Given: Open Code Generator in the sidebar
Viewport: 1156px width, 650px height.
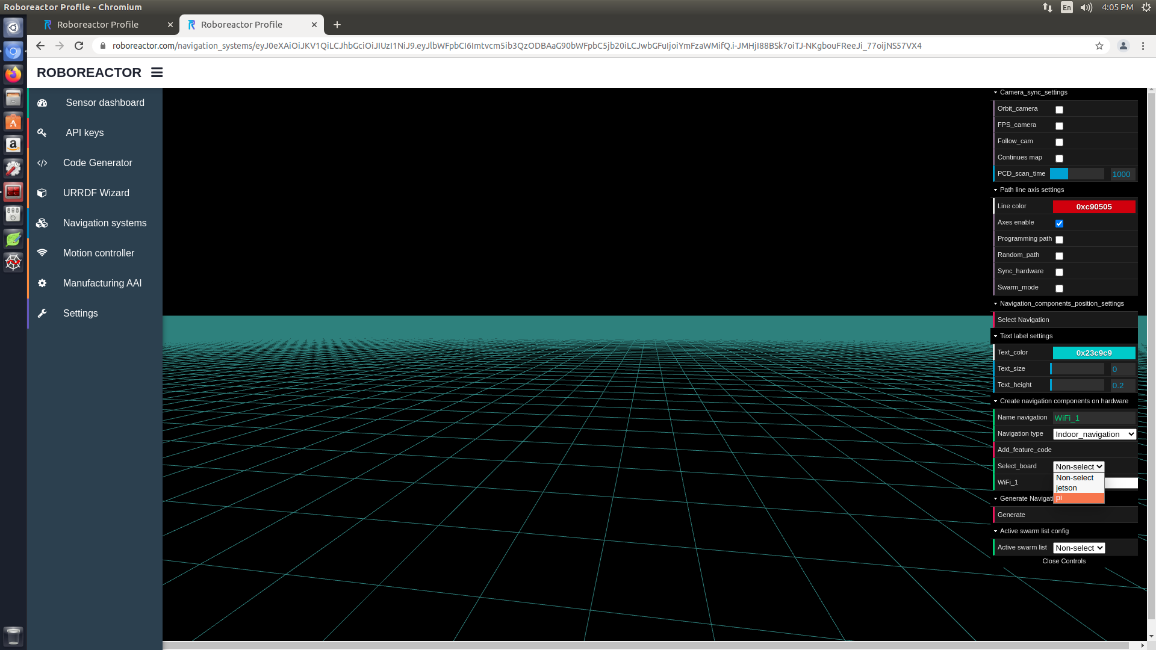Looking at the screenshot, I should click(x=95, y=163).
